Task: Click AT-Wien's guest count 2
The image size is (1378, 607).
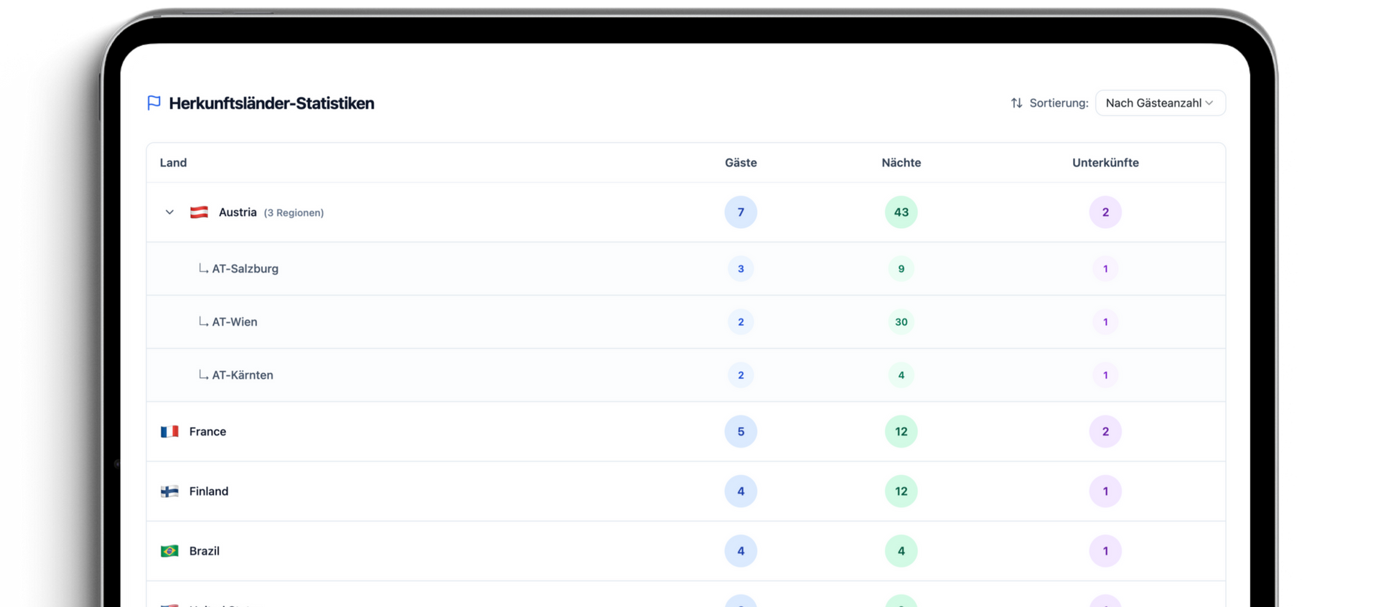Action: click(x=741, y=322)
